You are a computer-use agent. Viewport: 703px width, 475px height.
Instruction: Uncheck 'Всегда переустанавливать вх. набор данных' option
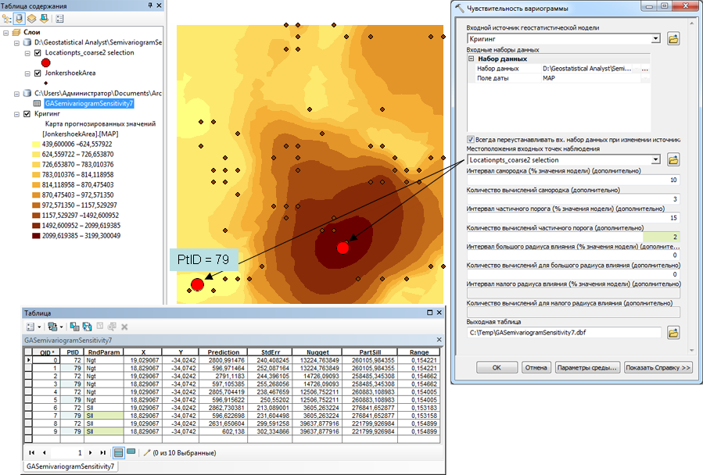pyautogui.click(x=470, y=139)
